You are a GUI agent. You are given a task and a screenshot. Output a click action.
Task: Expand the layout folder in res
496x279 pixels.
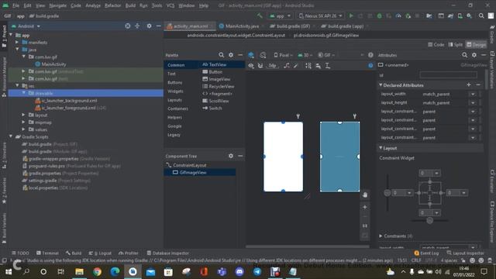[x=23, y=115]
